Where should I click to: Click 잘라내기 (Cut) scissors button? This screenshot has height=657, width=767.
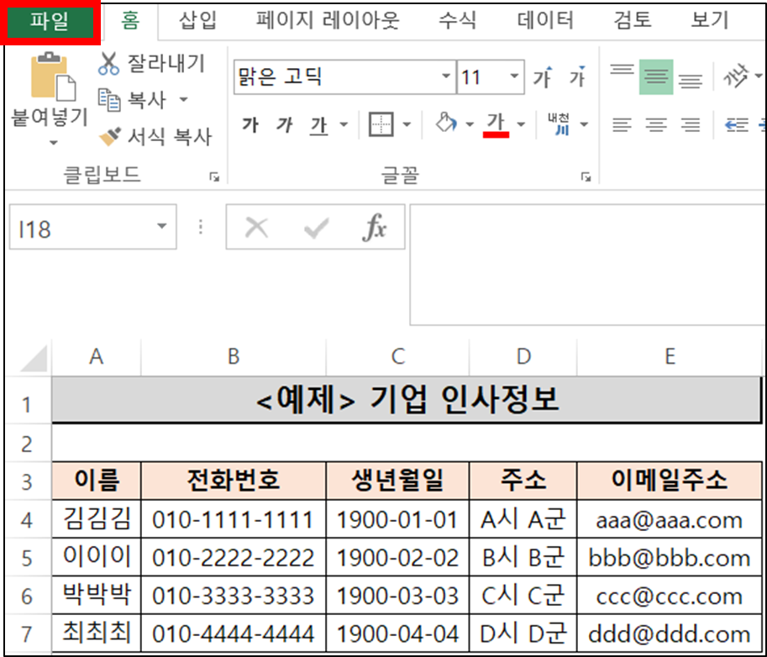click(x=152, y=64)
